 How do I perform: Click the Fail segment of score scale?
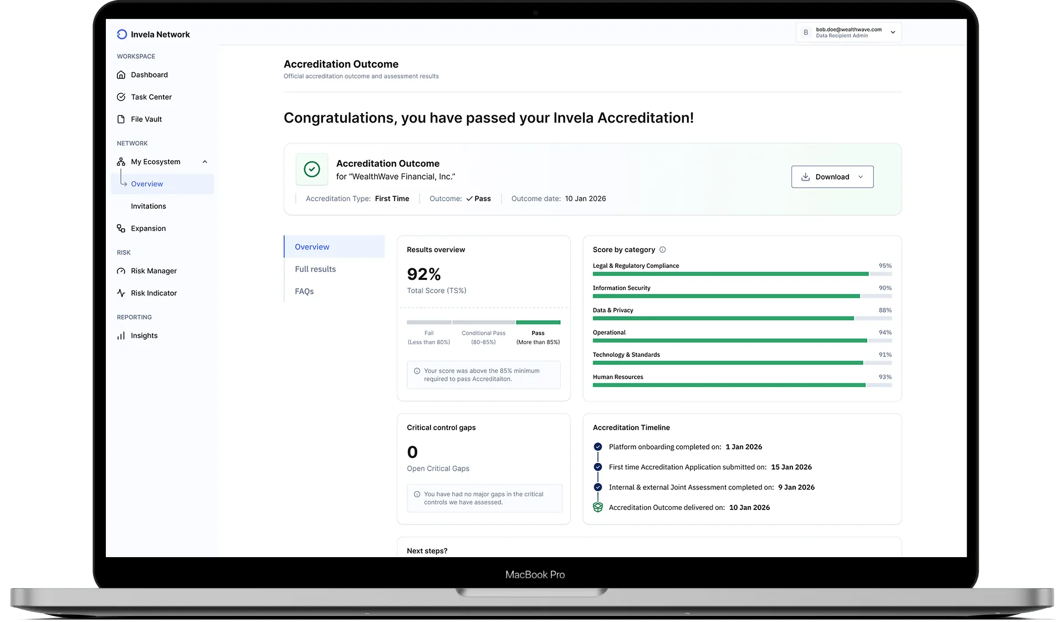(429, 322)
